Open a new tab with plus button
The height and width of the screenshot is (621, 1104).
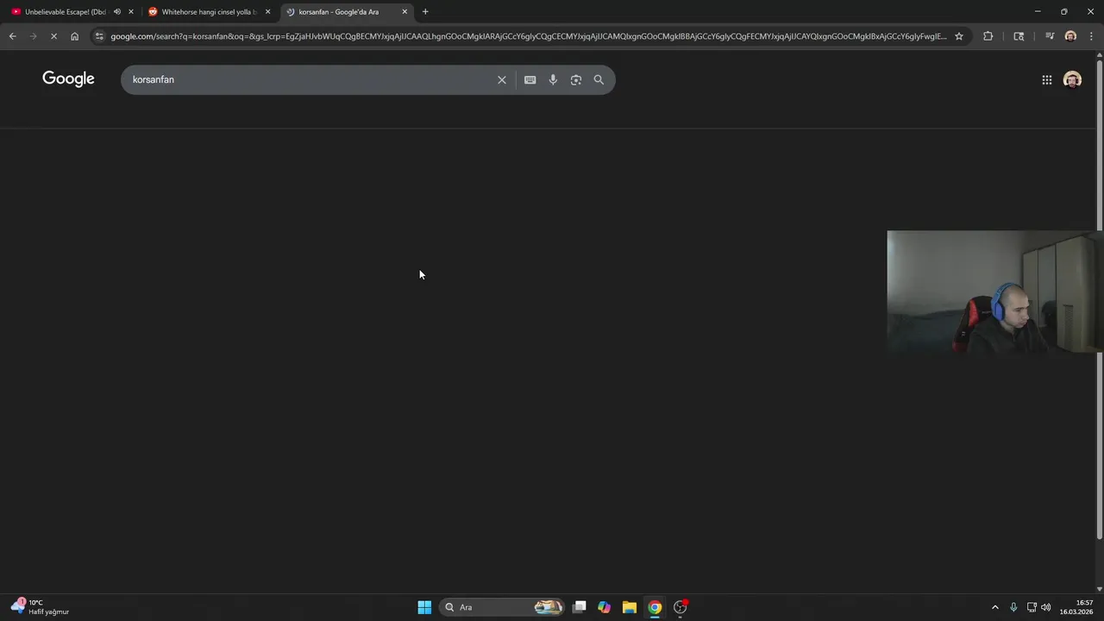[x=425, y=12]
